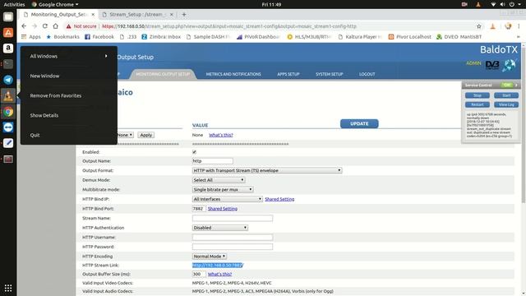The height and width of the screenshot is (296, 526).
Task: Open the HTTP Authentication dropdown
Action: (220, 228)
